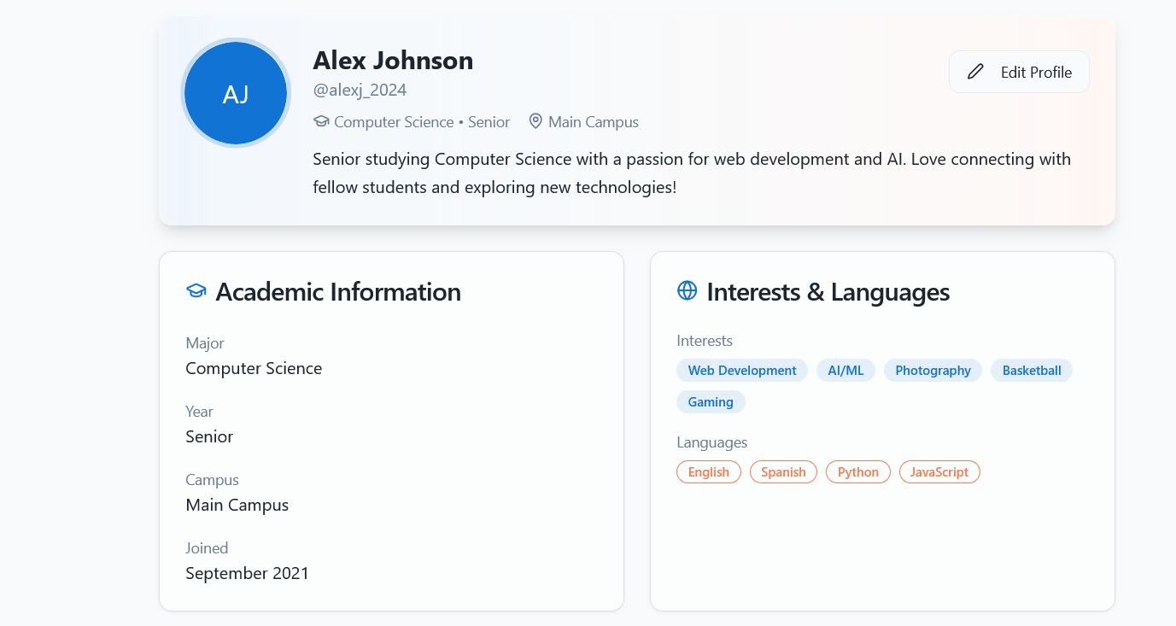Click the September 2021 joined date

point(247,573)
